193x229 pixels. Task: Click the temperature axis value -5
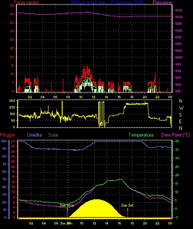(x=177, y=217)
